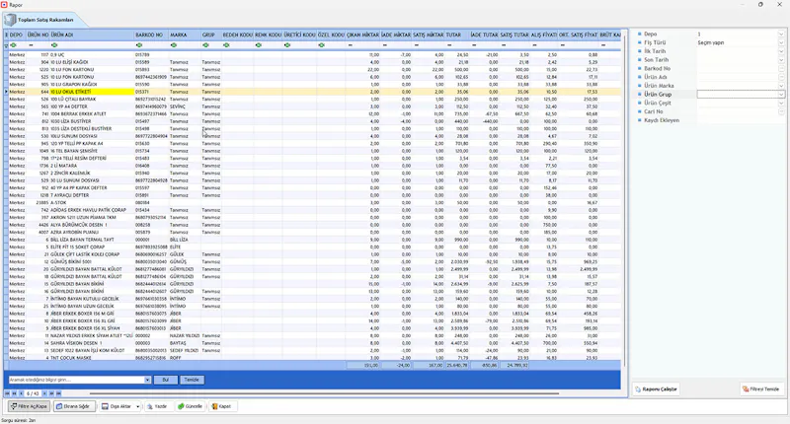790x424 pixels.
Task: Select the row '1004 BERRAK ERKEK ATLET'
Action: (315, 114)
